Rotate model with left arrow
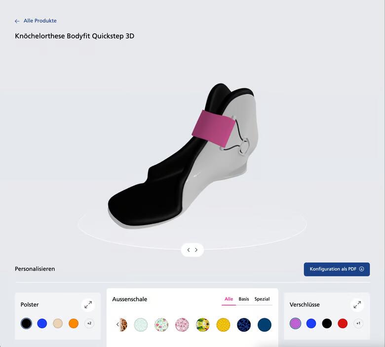 pyautogui.click(x=188, y=250)
